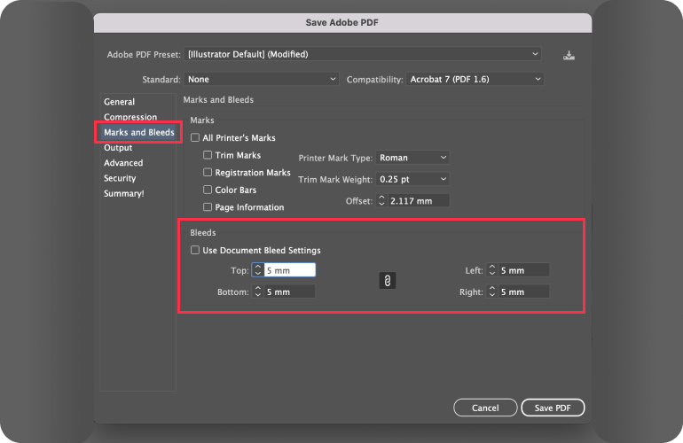Open the Security section
This screenshot has height=443, width=683.
point(120,178)
